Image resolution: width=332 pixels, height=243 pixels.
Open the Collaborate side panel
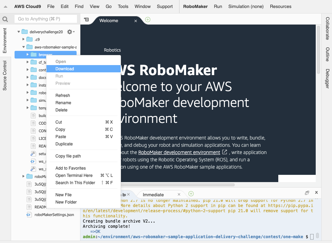point(327,28)
